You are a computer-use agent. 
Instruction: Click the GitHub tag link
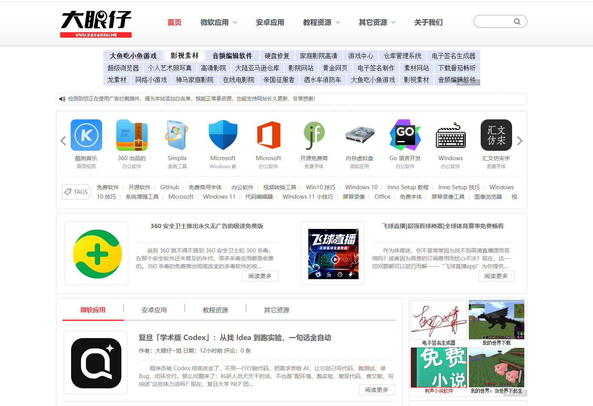pyautogui.click(x=169, y=187)
